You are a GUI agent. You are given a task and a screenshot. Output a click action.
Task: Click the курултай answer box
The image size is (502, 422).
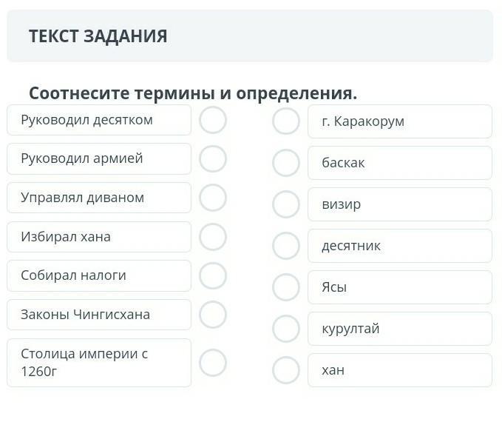point(399,329)
